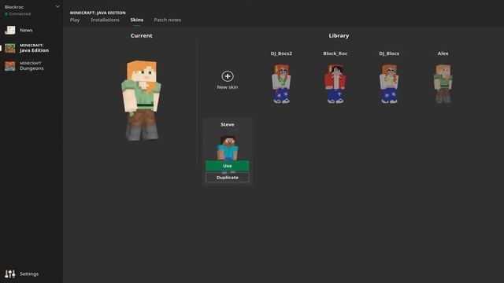Click the New skin text label

[x=228, y=87]
